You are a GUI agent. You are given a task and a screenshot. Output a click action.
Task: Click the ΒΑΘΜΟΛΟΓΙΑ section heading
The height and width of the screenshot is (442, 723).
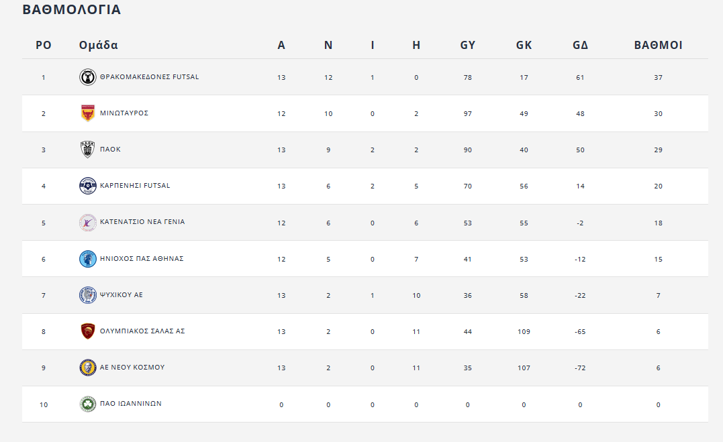(72, 10)
